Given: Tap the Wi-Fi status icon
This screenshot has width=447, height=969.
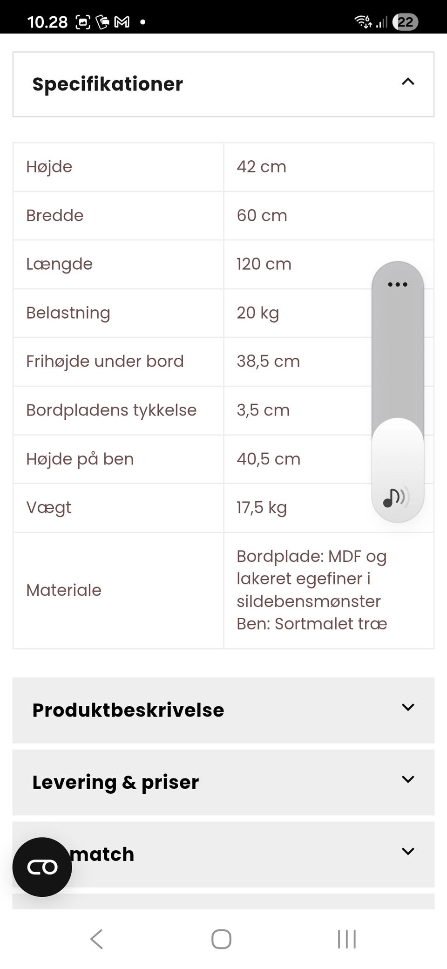Looking at the screenshot, I should [363, 22].
